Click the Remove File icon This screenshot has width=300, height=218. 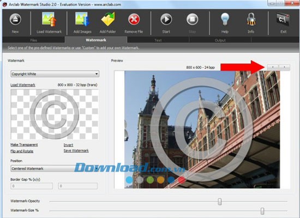point(134,19)
